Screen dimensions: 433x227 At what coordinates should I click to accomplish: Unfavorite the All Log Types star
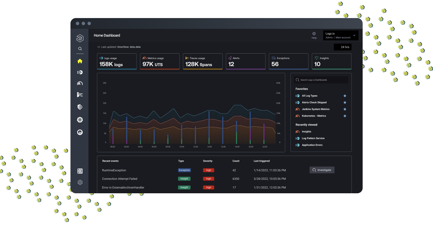345,96
